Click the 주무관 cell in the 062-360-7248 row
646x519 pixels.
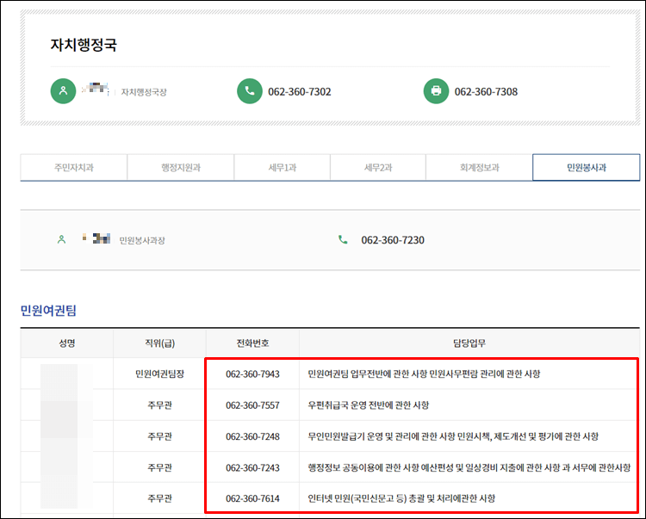pos(160,436)
